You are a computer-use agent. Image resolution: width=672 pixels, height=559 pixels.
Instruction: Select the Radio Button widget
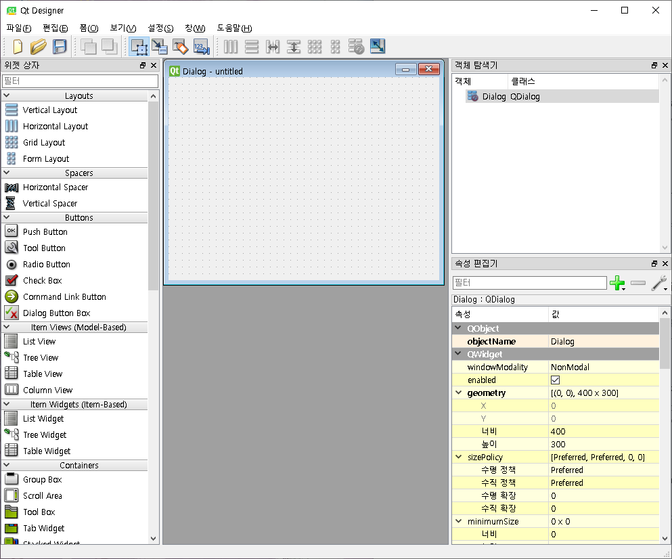[x=46, y=264]
